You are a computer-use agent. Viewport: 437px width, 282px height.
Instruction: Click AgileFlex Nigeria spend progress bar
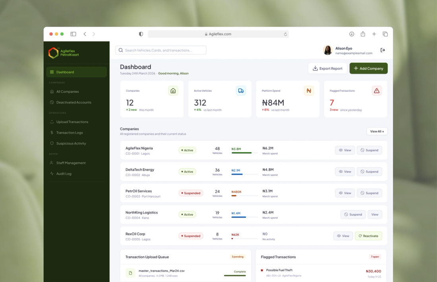(x=244, y=153)
